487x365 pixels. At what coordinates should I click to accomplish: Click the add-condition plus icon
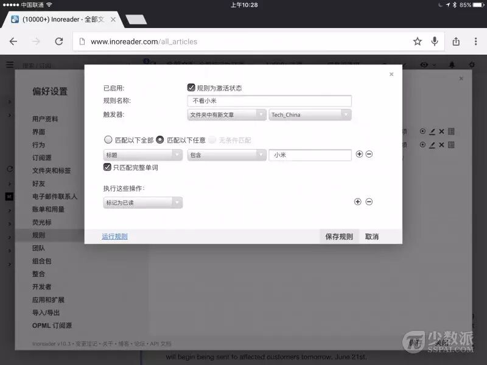[359, 155]
